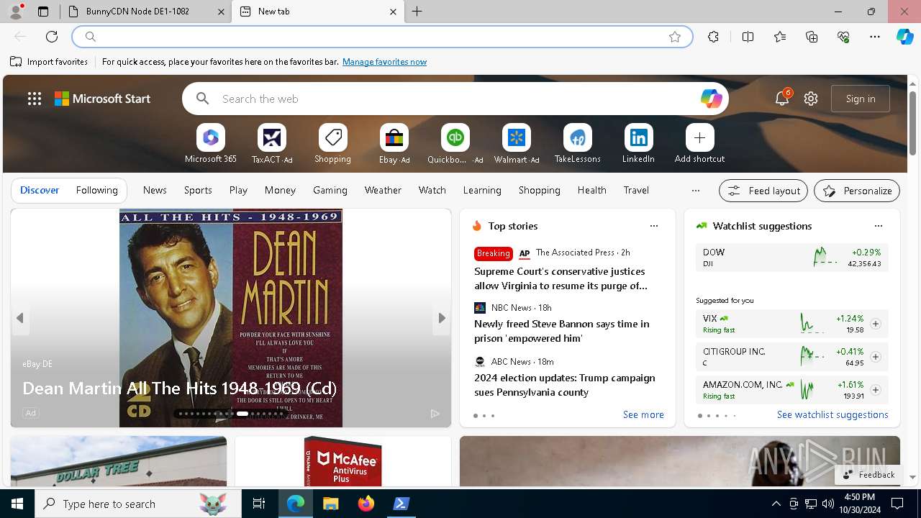
Task: Open tab actions menu
Action: click(x=43, y=12)
